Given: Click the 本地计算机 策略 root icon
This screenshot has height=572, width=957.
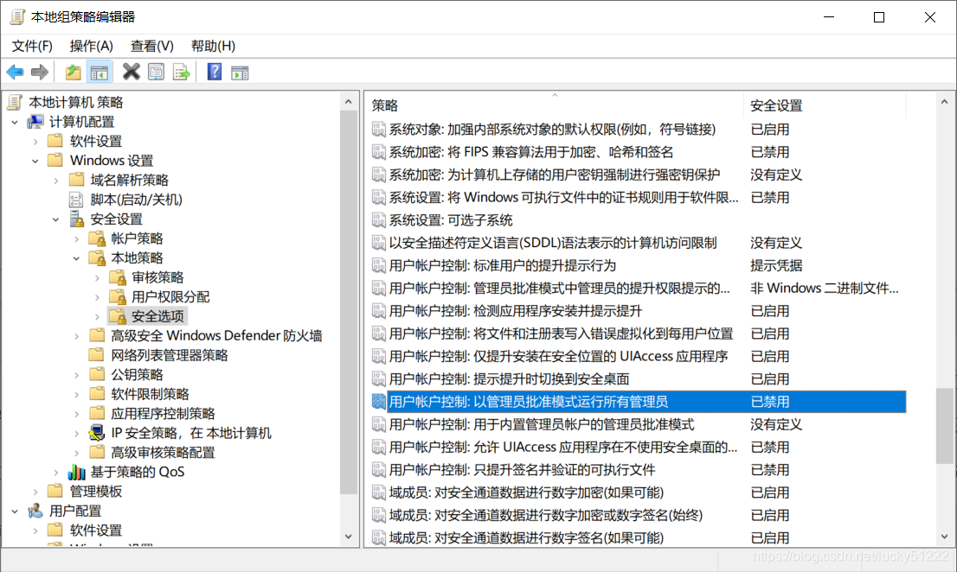Looking at the screenshot, I should pyautogui.click(x=16, y=102).
